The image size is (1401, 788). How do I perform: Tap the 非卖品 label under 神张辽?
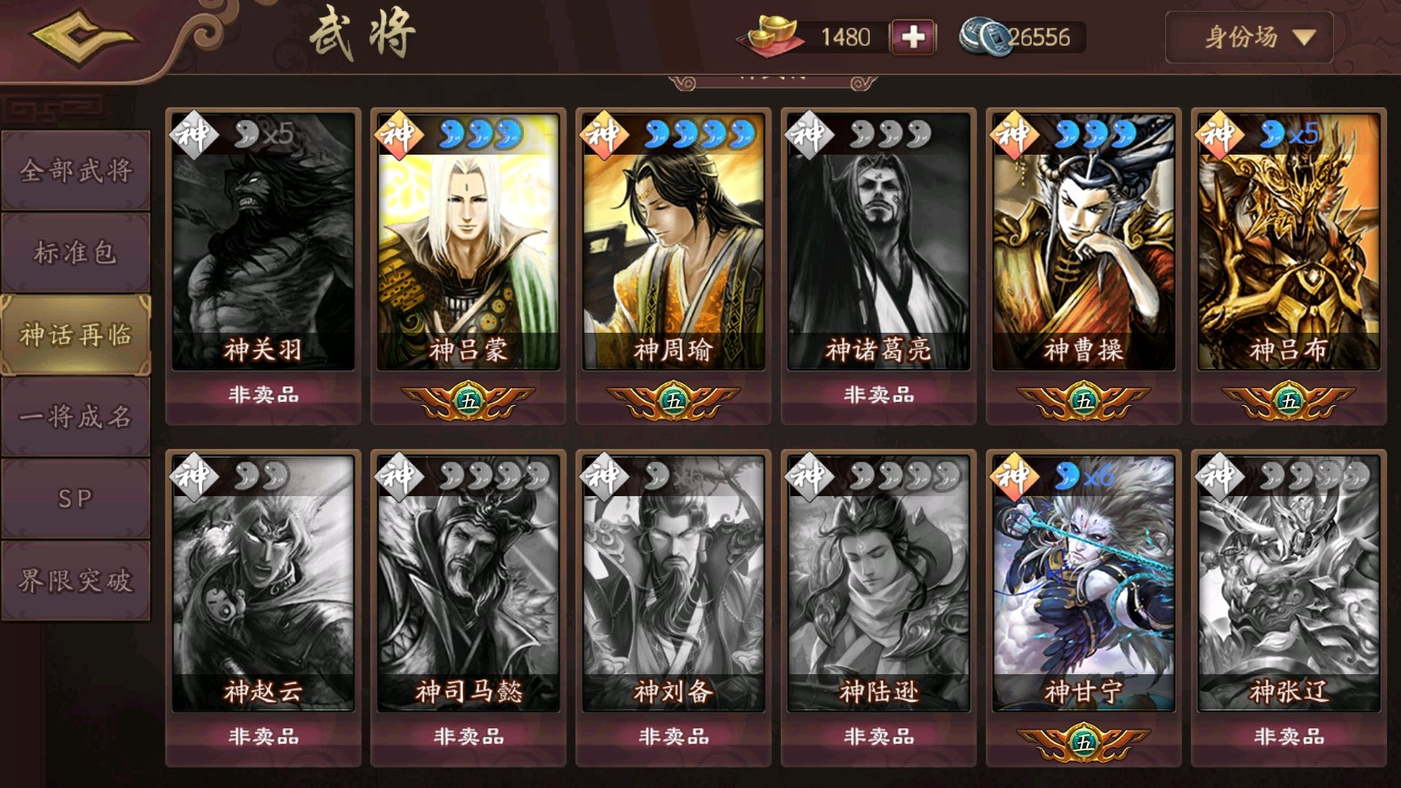(1289, 736)
